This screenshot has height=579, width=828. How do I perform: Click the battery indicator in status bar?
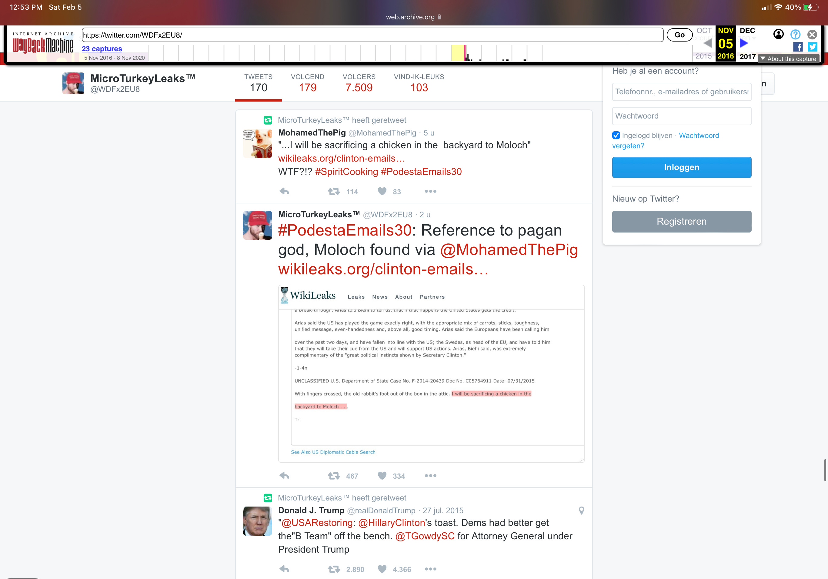pos(810,7)
